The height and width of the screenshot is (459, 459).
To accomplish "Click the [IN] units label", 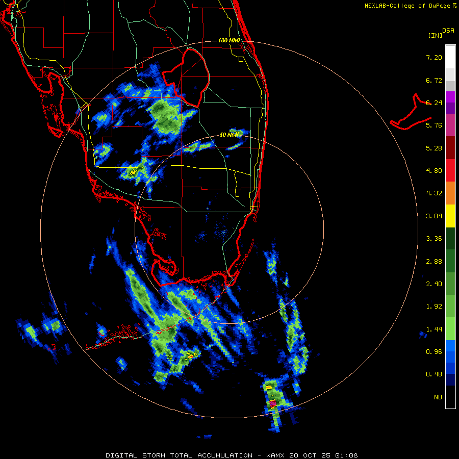I will click(x=435, y=35).
